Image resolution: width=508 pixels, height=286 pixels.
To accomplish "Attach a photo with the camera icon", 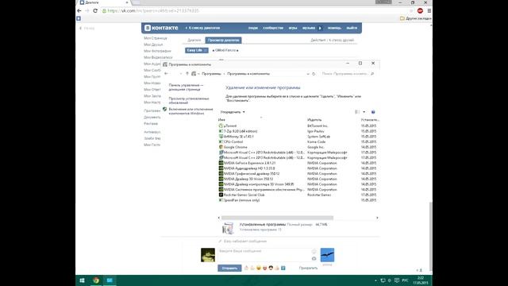I will 314,258.
